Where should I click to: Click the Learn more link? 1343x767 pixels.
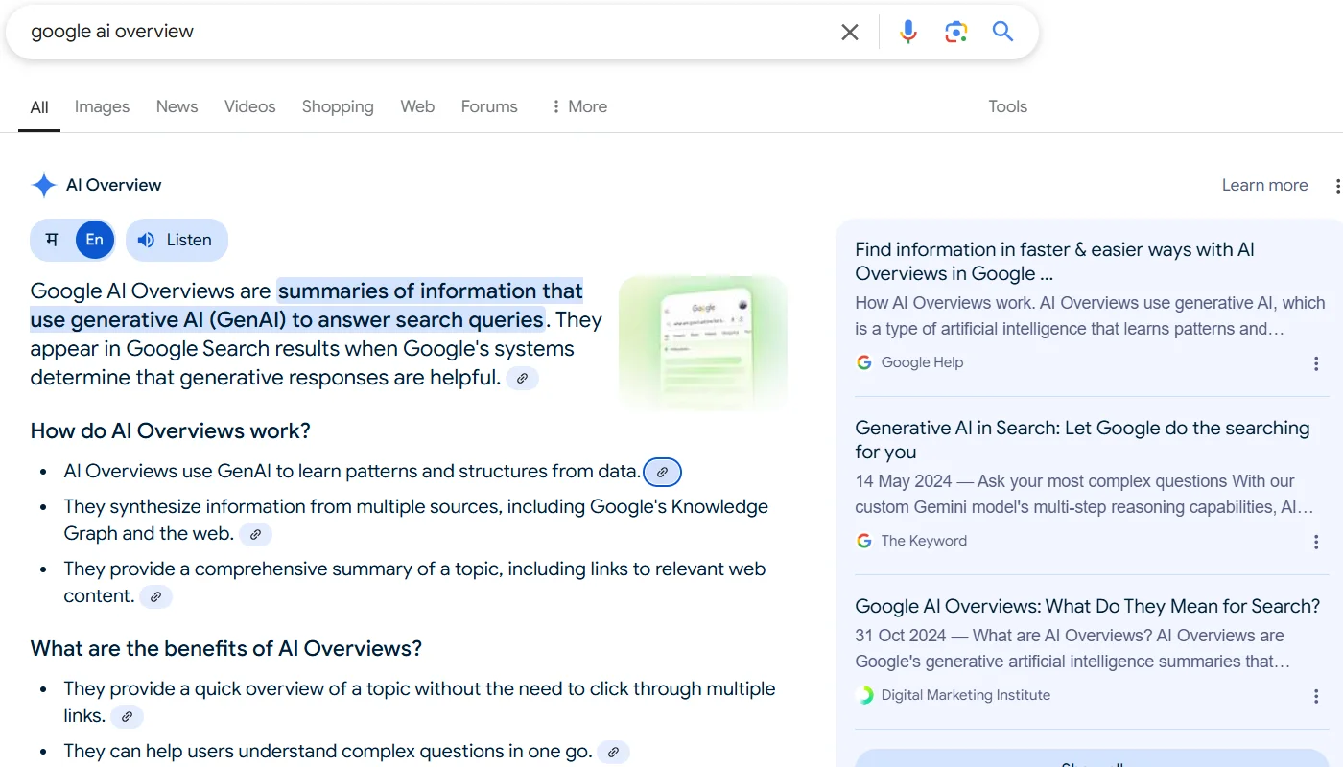click(x=1264, y=185)
